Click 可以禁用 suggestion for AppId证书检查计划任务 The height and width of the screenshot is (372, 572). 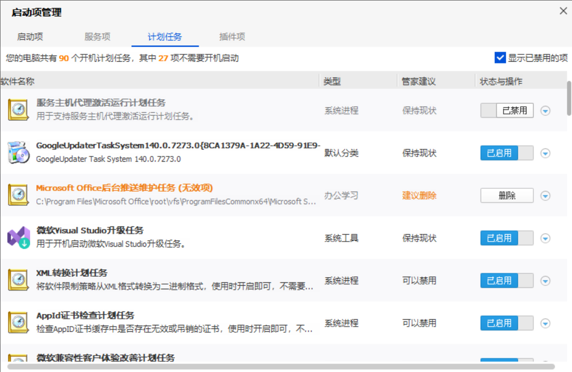pos(419,323)
